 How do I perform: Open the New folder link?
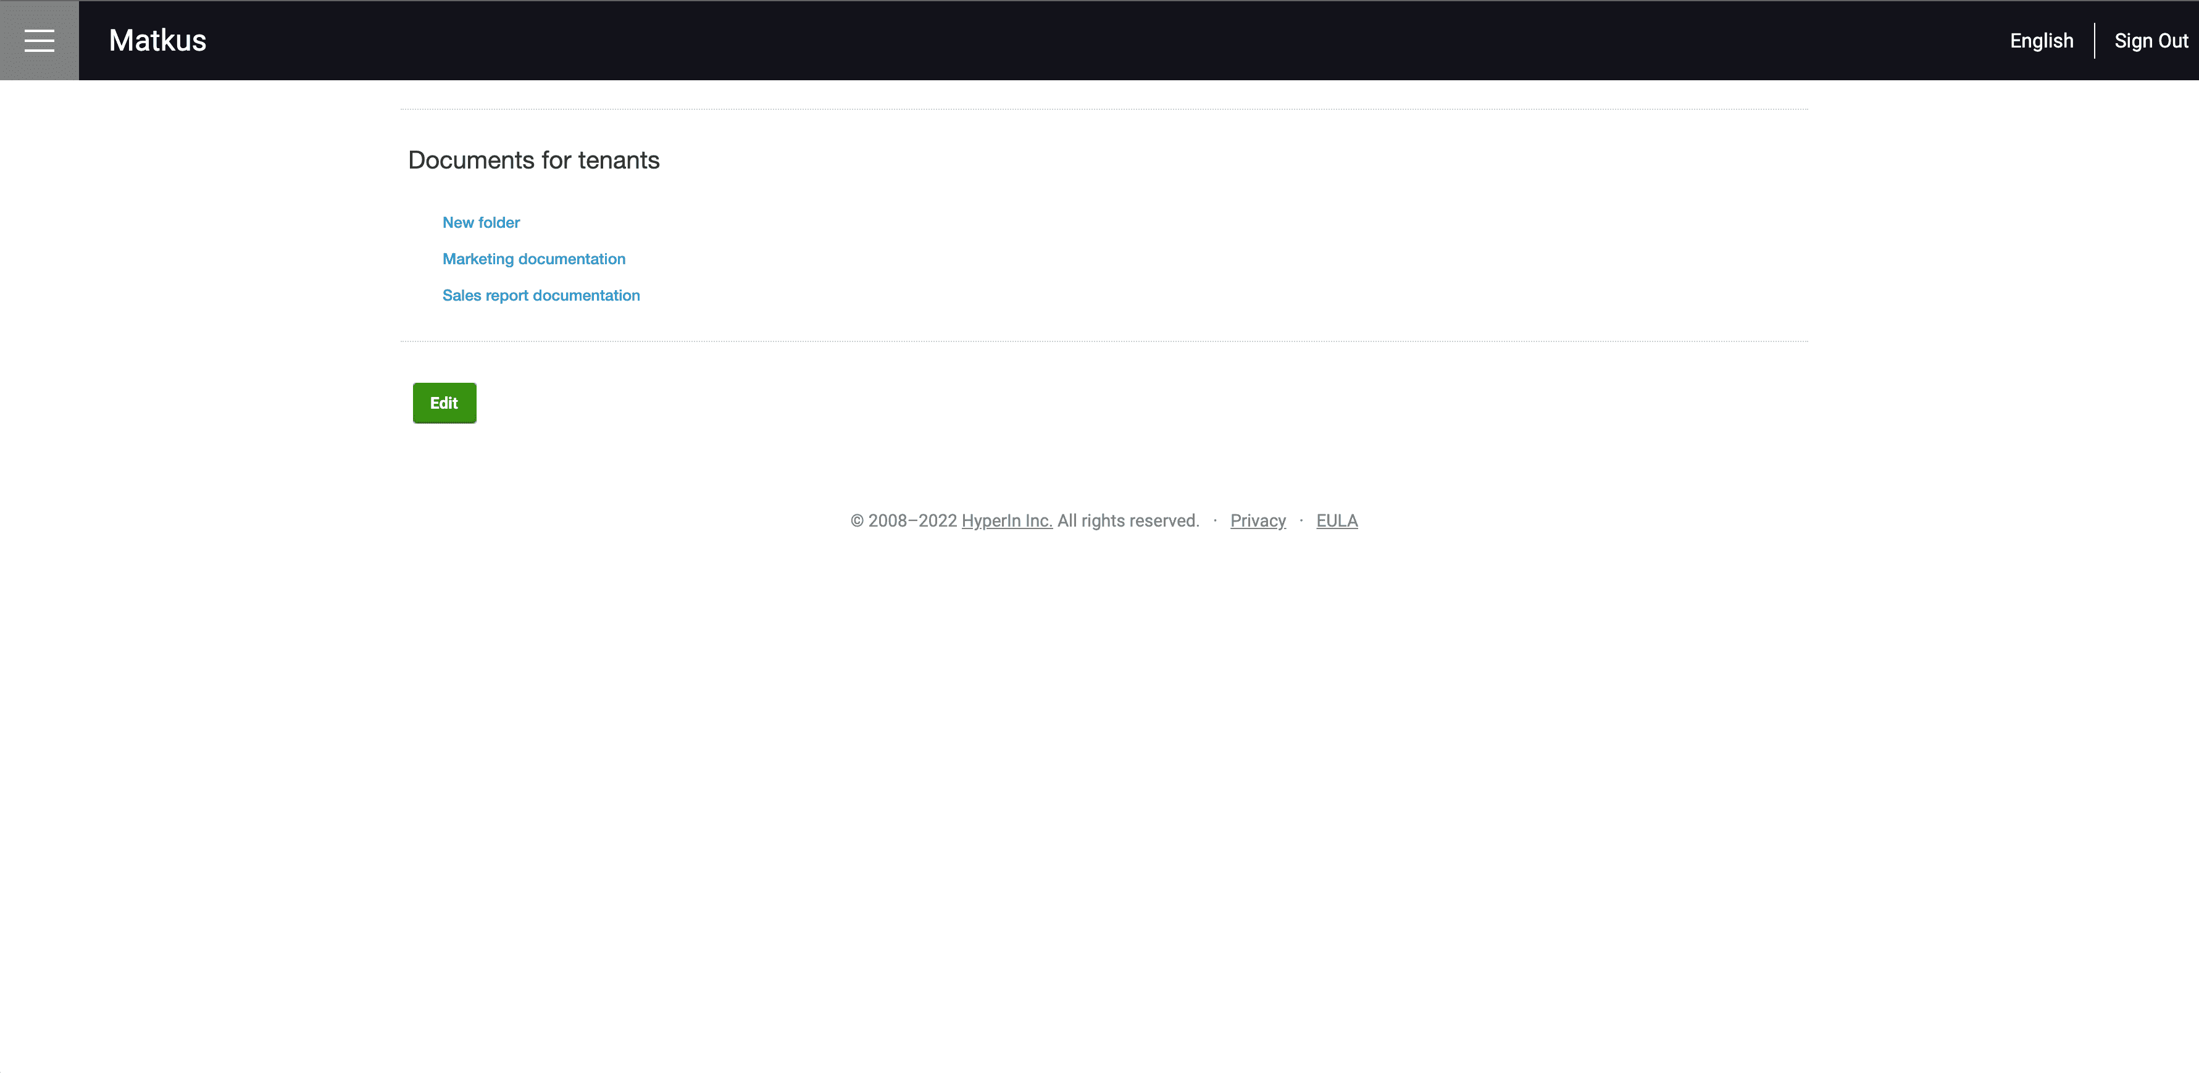pyautogui.click(x=480, y=223)
